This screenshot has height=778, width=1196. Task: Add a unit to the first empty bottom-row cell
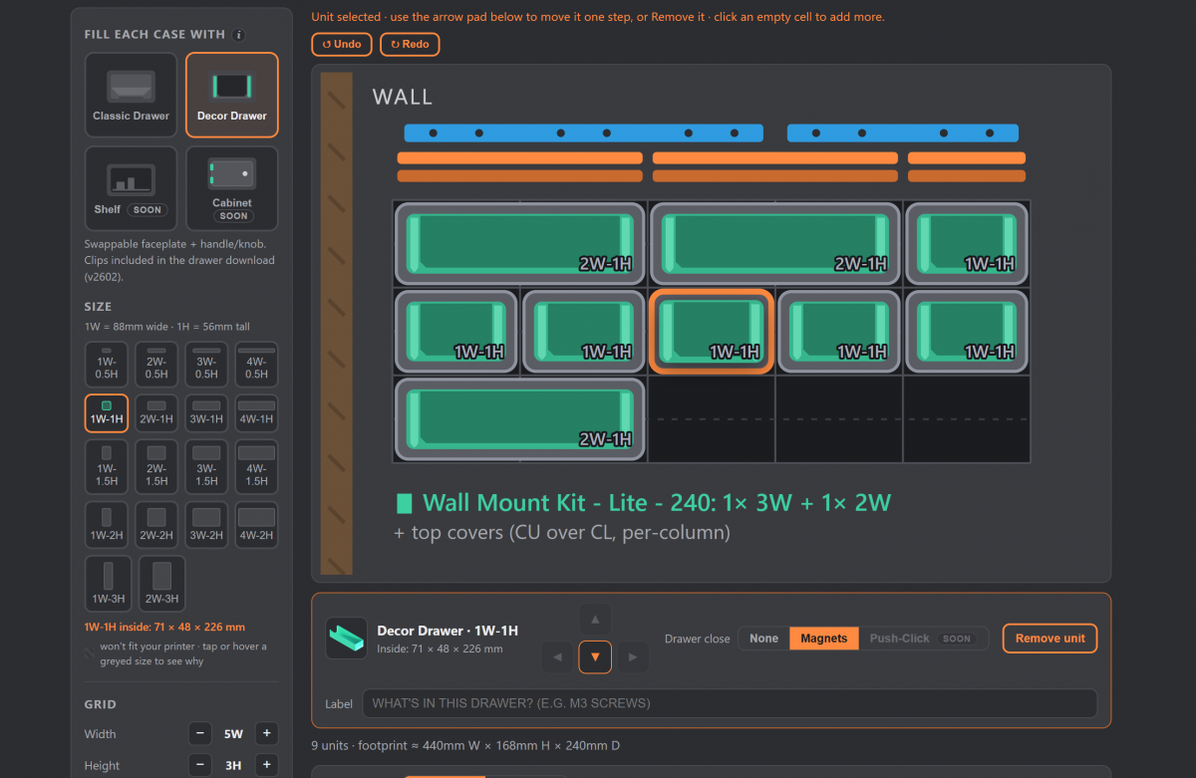point(712,419)
